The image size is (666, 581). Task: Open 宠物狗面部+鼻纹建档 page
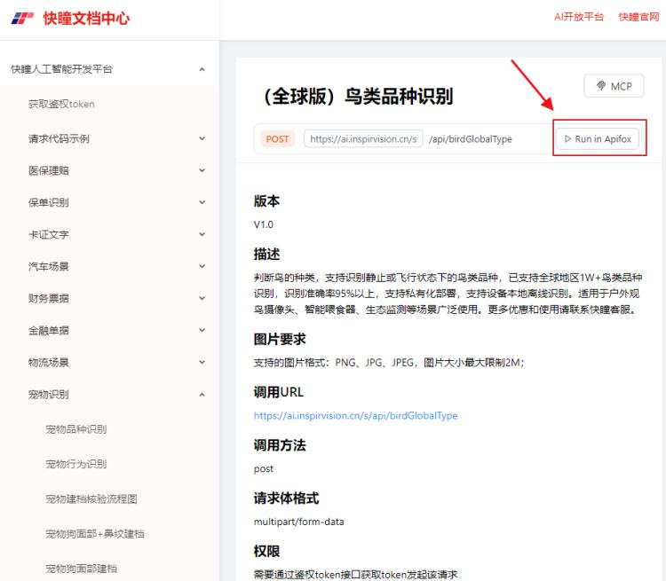[x=95, y=534]
